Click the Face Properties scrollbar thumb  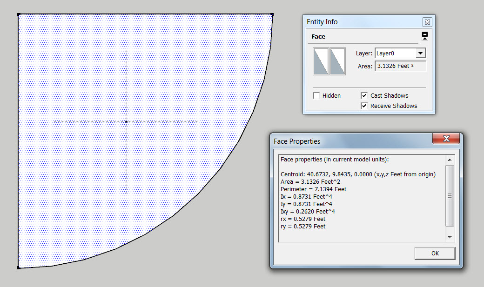(450, 195)
